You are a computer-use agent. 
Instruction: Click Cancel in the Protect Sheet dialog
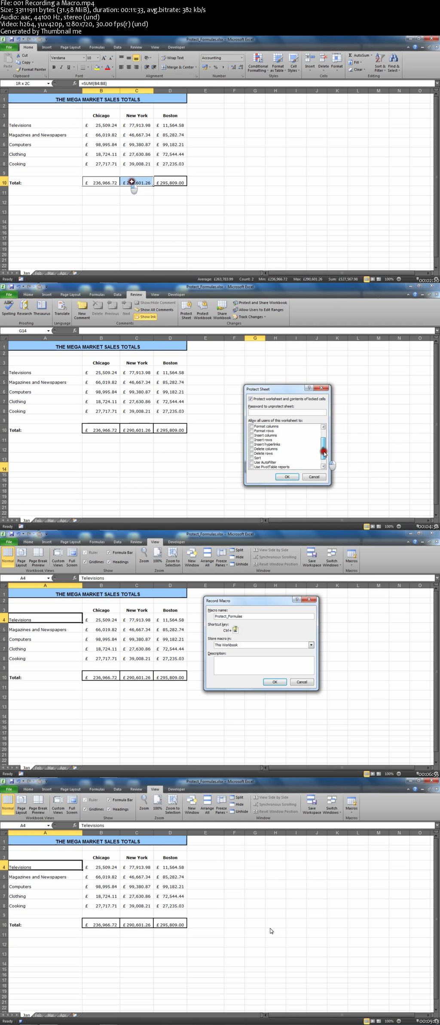314,477
